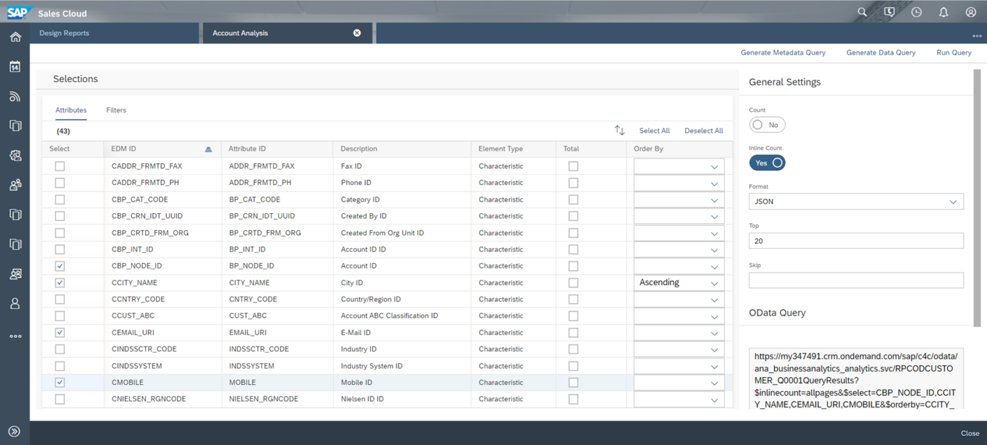Select checkbox for CADDR_FRMTD_FAX row

(60, 166)
